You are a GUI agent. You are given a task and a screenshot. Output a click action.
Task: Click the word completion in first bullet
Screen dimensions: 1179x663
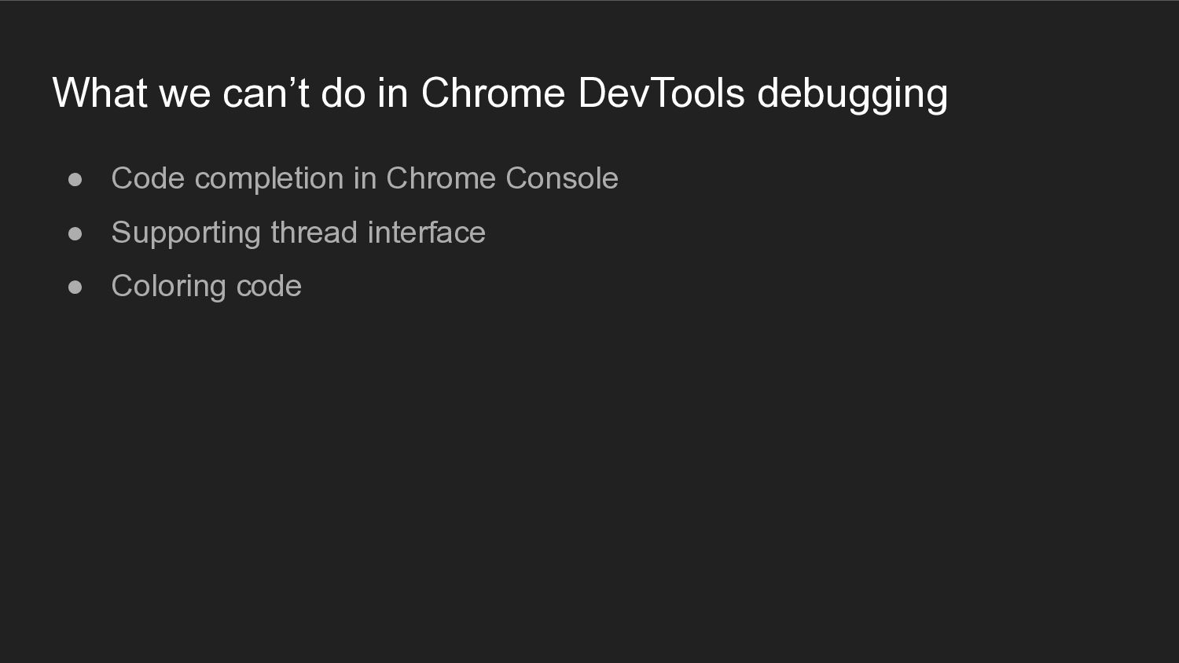pyautogui.click(x=269, y=181)
